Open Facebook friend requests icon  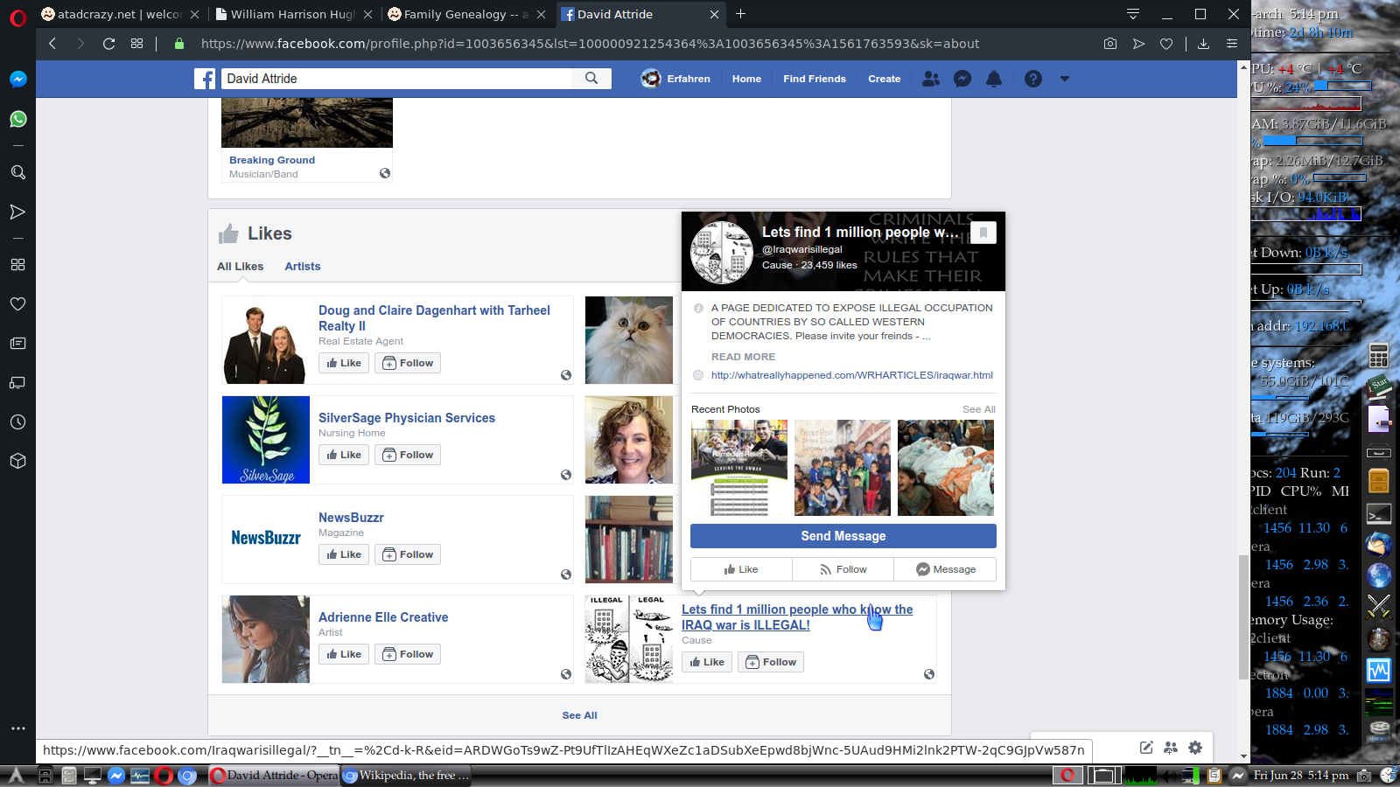click(931, 79)
